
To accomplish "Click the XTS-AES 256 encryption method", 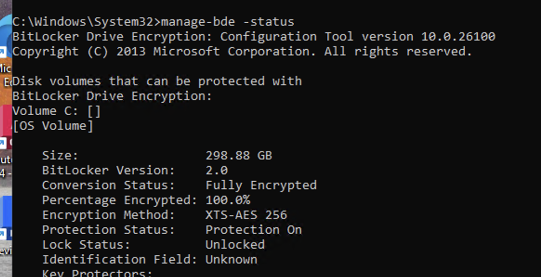I will 246,215.
